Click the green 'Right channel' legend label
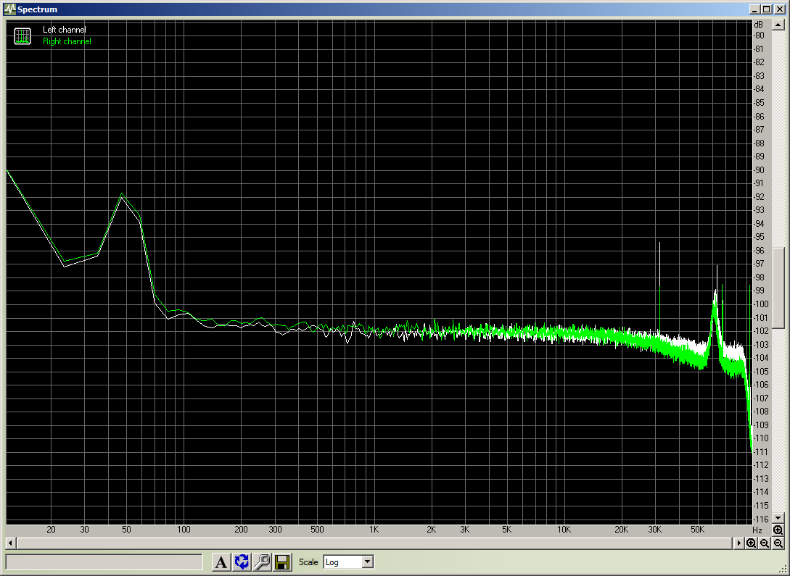Image resolution: width=790 pixels, height=576 pixels. [67, 41]
